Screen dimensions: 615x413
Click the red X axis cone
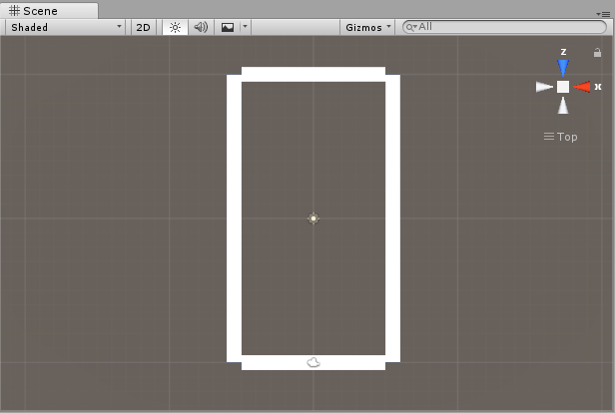[582, 87]
